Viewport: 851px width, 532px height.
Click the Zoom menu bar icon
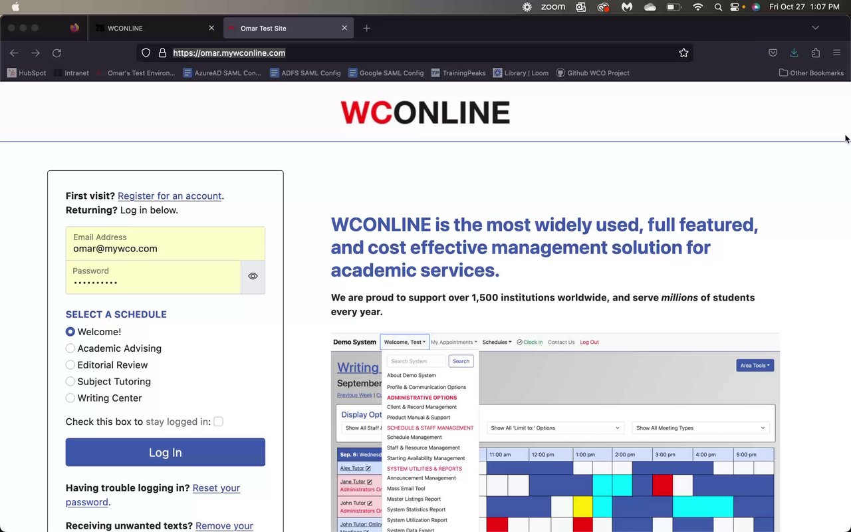(553, 7)
